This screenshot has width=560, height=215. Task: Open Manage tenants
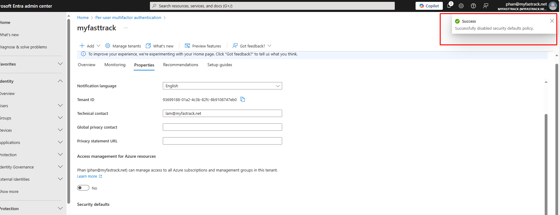123,46
